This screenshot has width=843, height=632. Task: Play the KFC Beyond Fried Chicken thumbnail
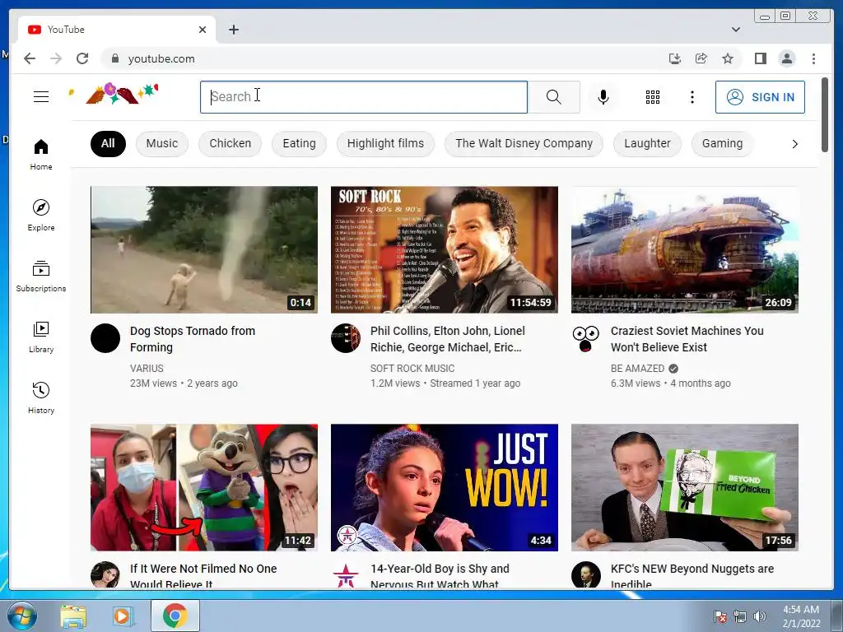coord(684,487)
